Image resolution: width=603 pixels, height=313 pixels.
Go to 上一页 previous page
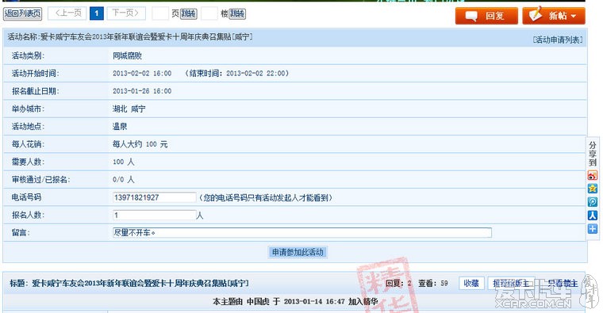click(67, 13)
